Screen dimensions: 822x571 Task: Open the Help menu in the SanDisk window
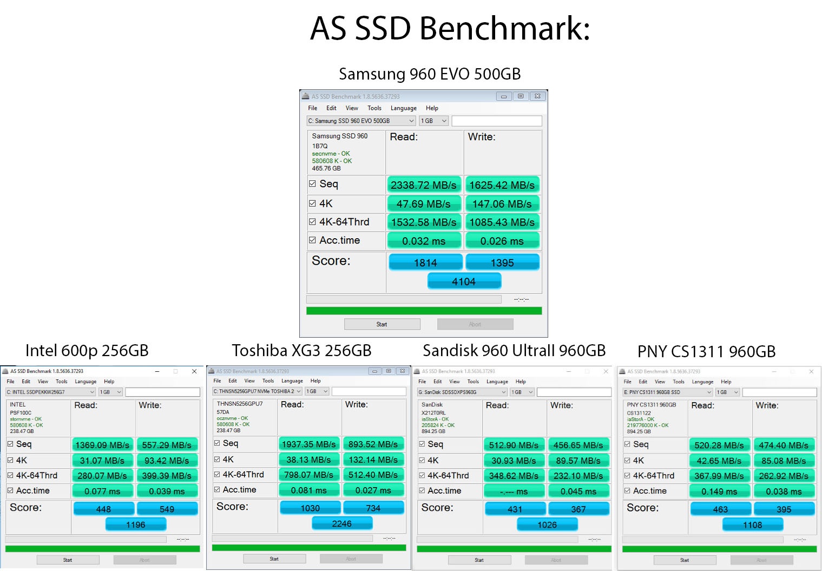pyautogui.click(x=521, y=382)
